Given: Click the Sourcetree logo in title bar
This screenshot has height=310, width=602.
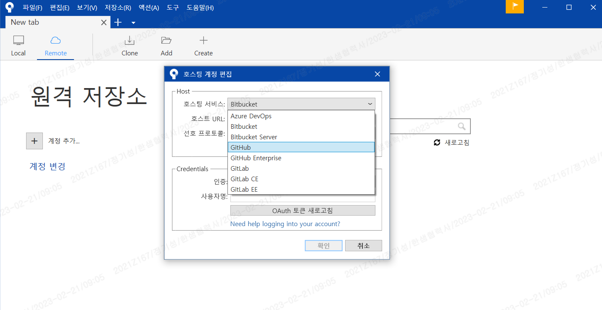Looking at the screenshot, I should [9, 7].
